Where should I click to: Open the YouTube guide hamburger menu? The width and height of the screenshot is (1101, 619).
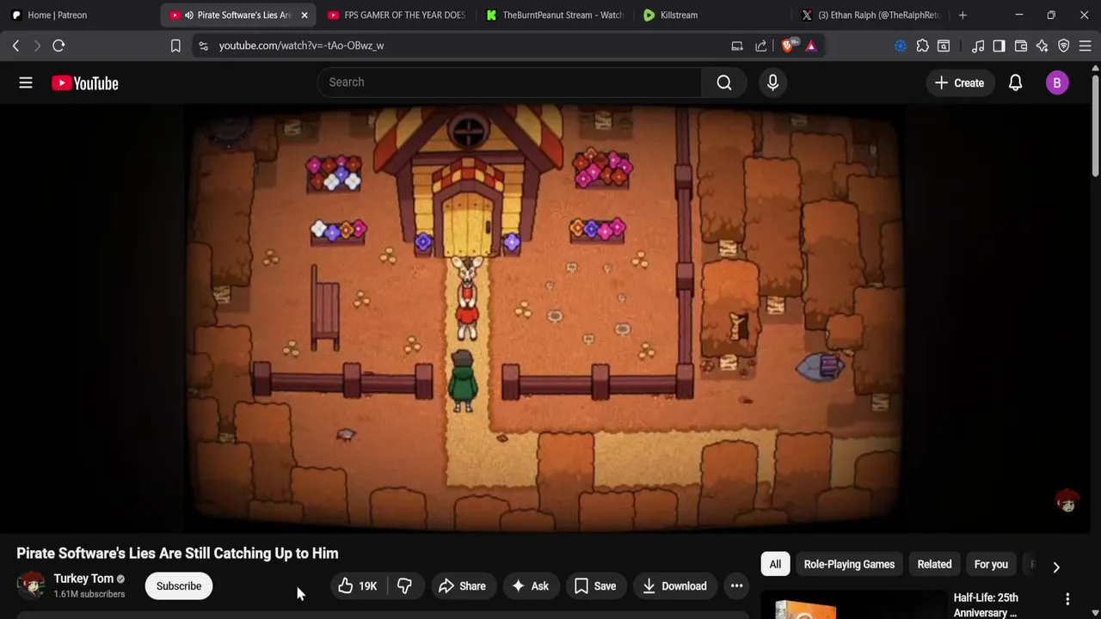pyautogui.click(x=26, y=83)
